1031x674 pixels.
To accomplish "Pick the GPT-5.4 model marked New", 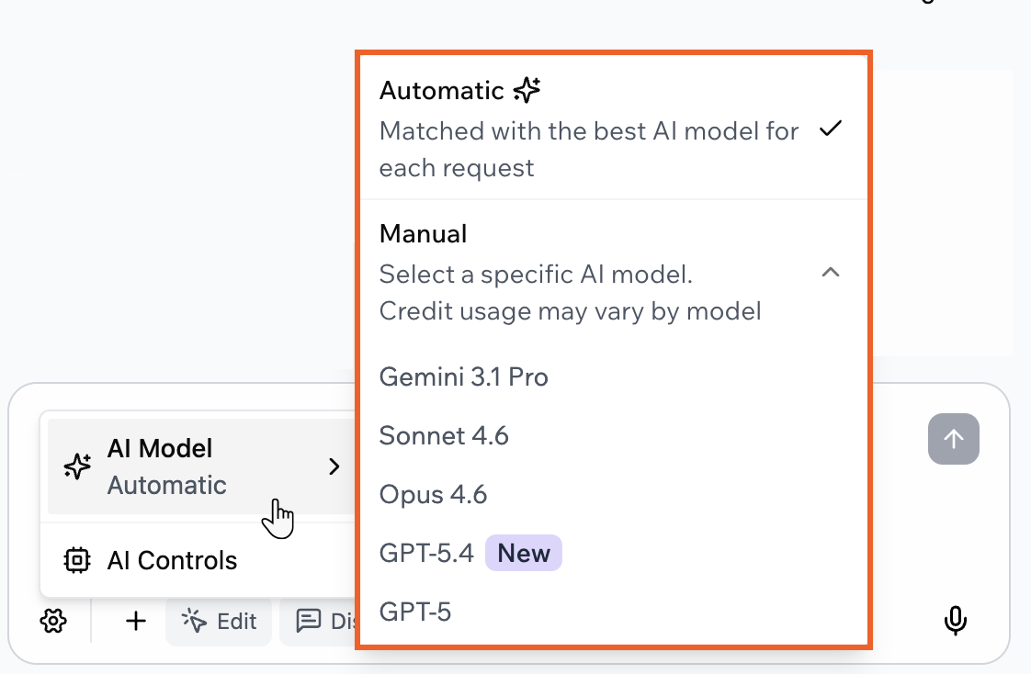I will click(425, 553).
